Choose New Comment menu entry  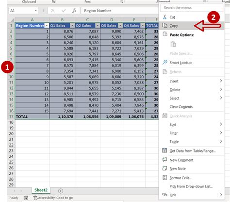pos(192,160)
